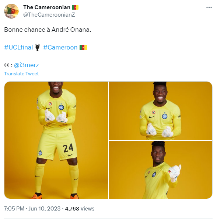This screenshot has width=217, height=219.
Task: Open The Cameroonian display name
Action: tap(47, 7)
